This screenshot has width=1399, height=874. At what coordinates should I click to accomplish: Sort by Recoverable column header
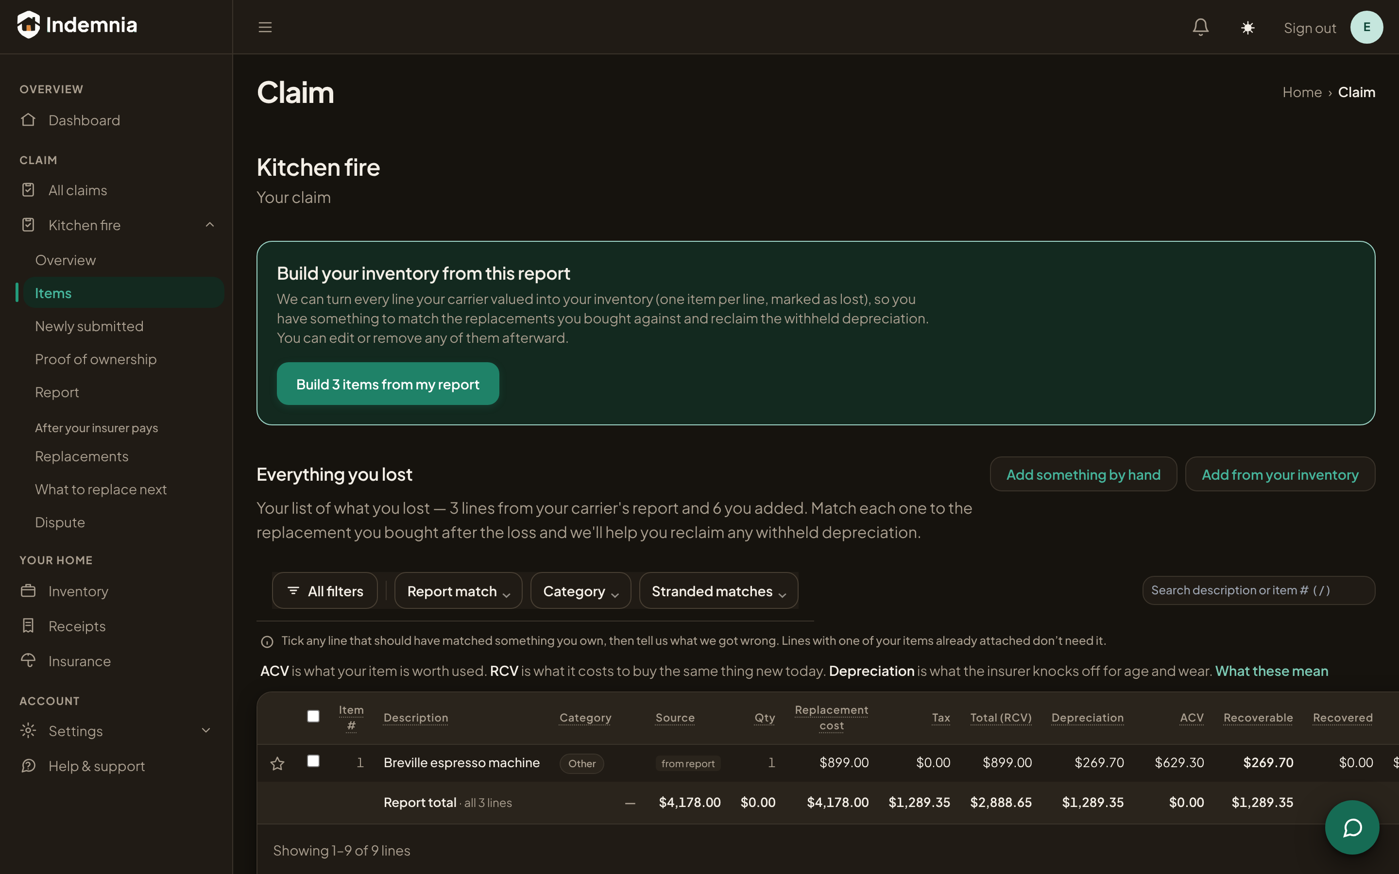pyautogui.click(x=1258, y=717)
